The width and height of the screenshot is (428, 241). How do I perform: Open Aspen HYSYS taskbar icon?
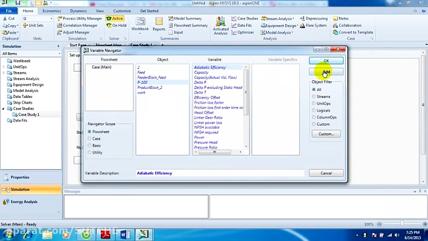tap(144, 234)
